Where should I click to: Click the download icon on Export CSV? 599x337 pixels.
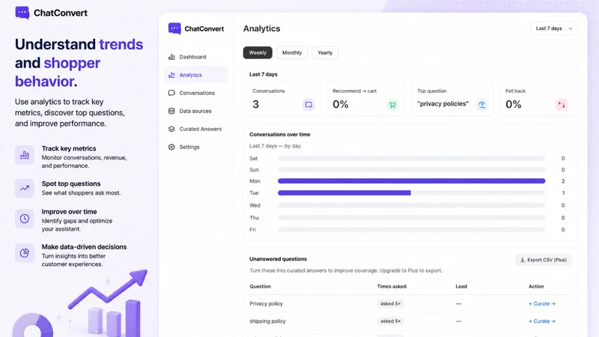(x=522, y=260)
